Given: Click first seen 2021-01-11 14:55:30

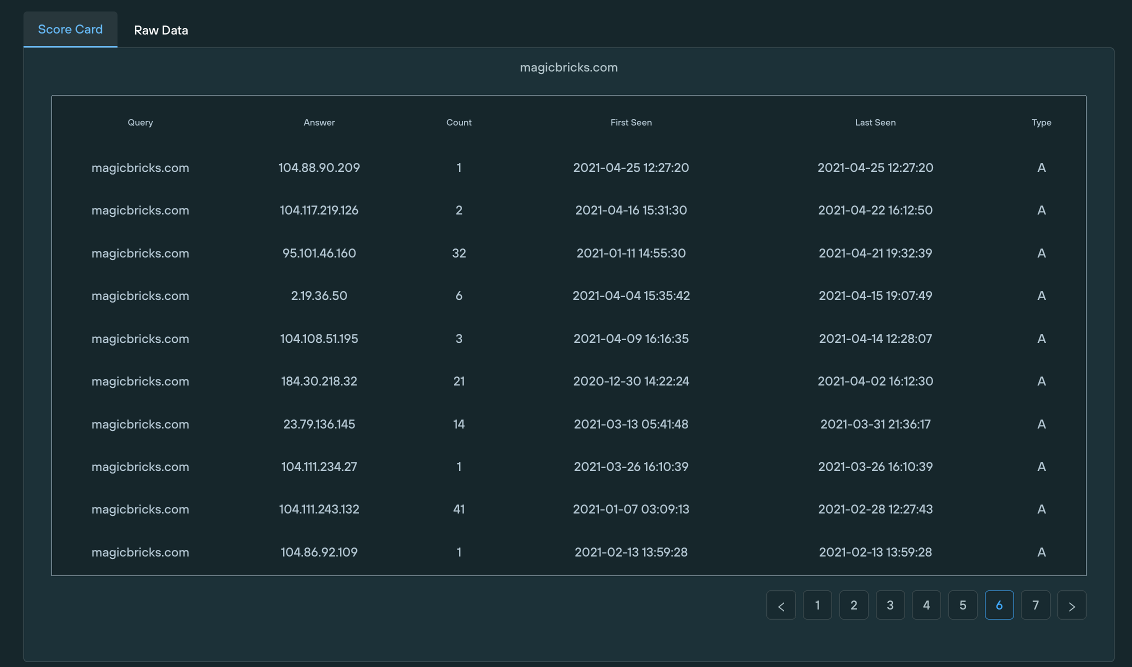Looking at the screenshot, I should (631, 253).
